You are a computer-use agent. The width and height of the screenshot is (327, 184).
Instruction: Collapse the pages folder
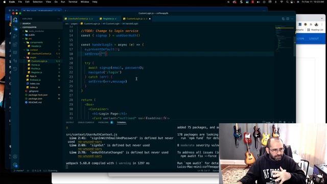tap(33, 57)
